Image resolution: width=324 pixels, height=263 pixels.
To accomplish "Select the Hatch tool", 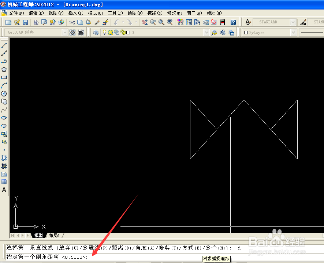I will coord(4,158).
